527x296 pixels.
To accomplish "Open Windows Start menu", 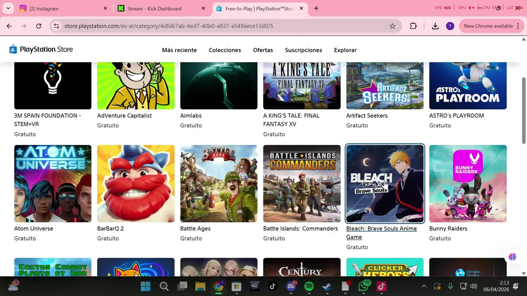I will [x=146, y=286].
